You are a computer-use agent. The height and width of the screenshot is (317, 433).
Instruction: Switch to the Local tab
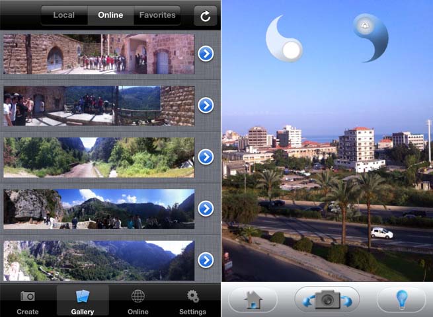pos(64,15)
